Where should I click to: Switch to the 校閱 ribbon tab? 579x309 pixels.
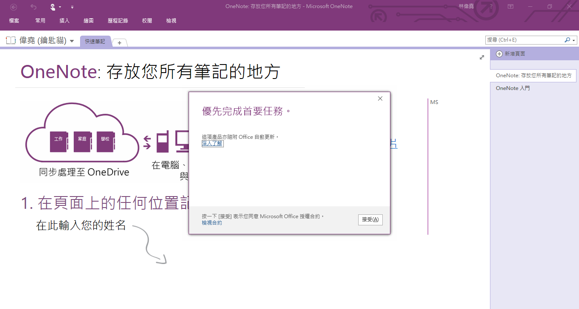(147, 20)
